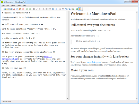Undo the last edit with the toolbar arrow
Screen dimensions: 139x104
(27, 9)
